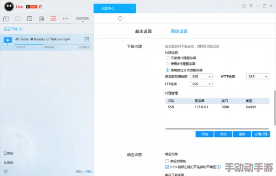This screenshot has width=276, height=176.
Task: Select the 不使用代理服务器 radio option
Action: tap(168, 58)
